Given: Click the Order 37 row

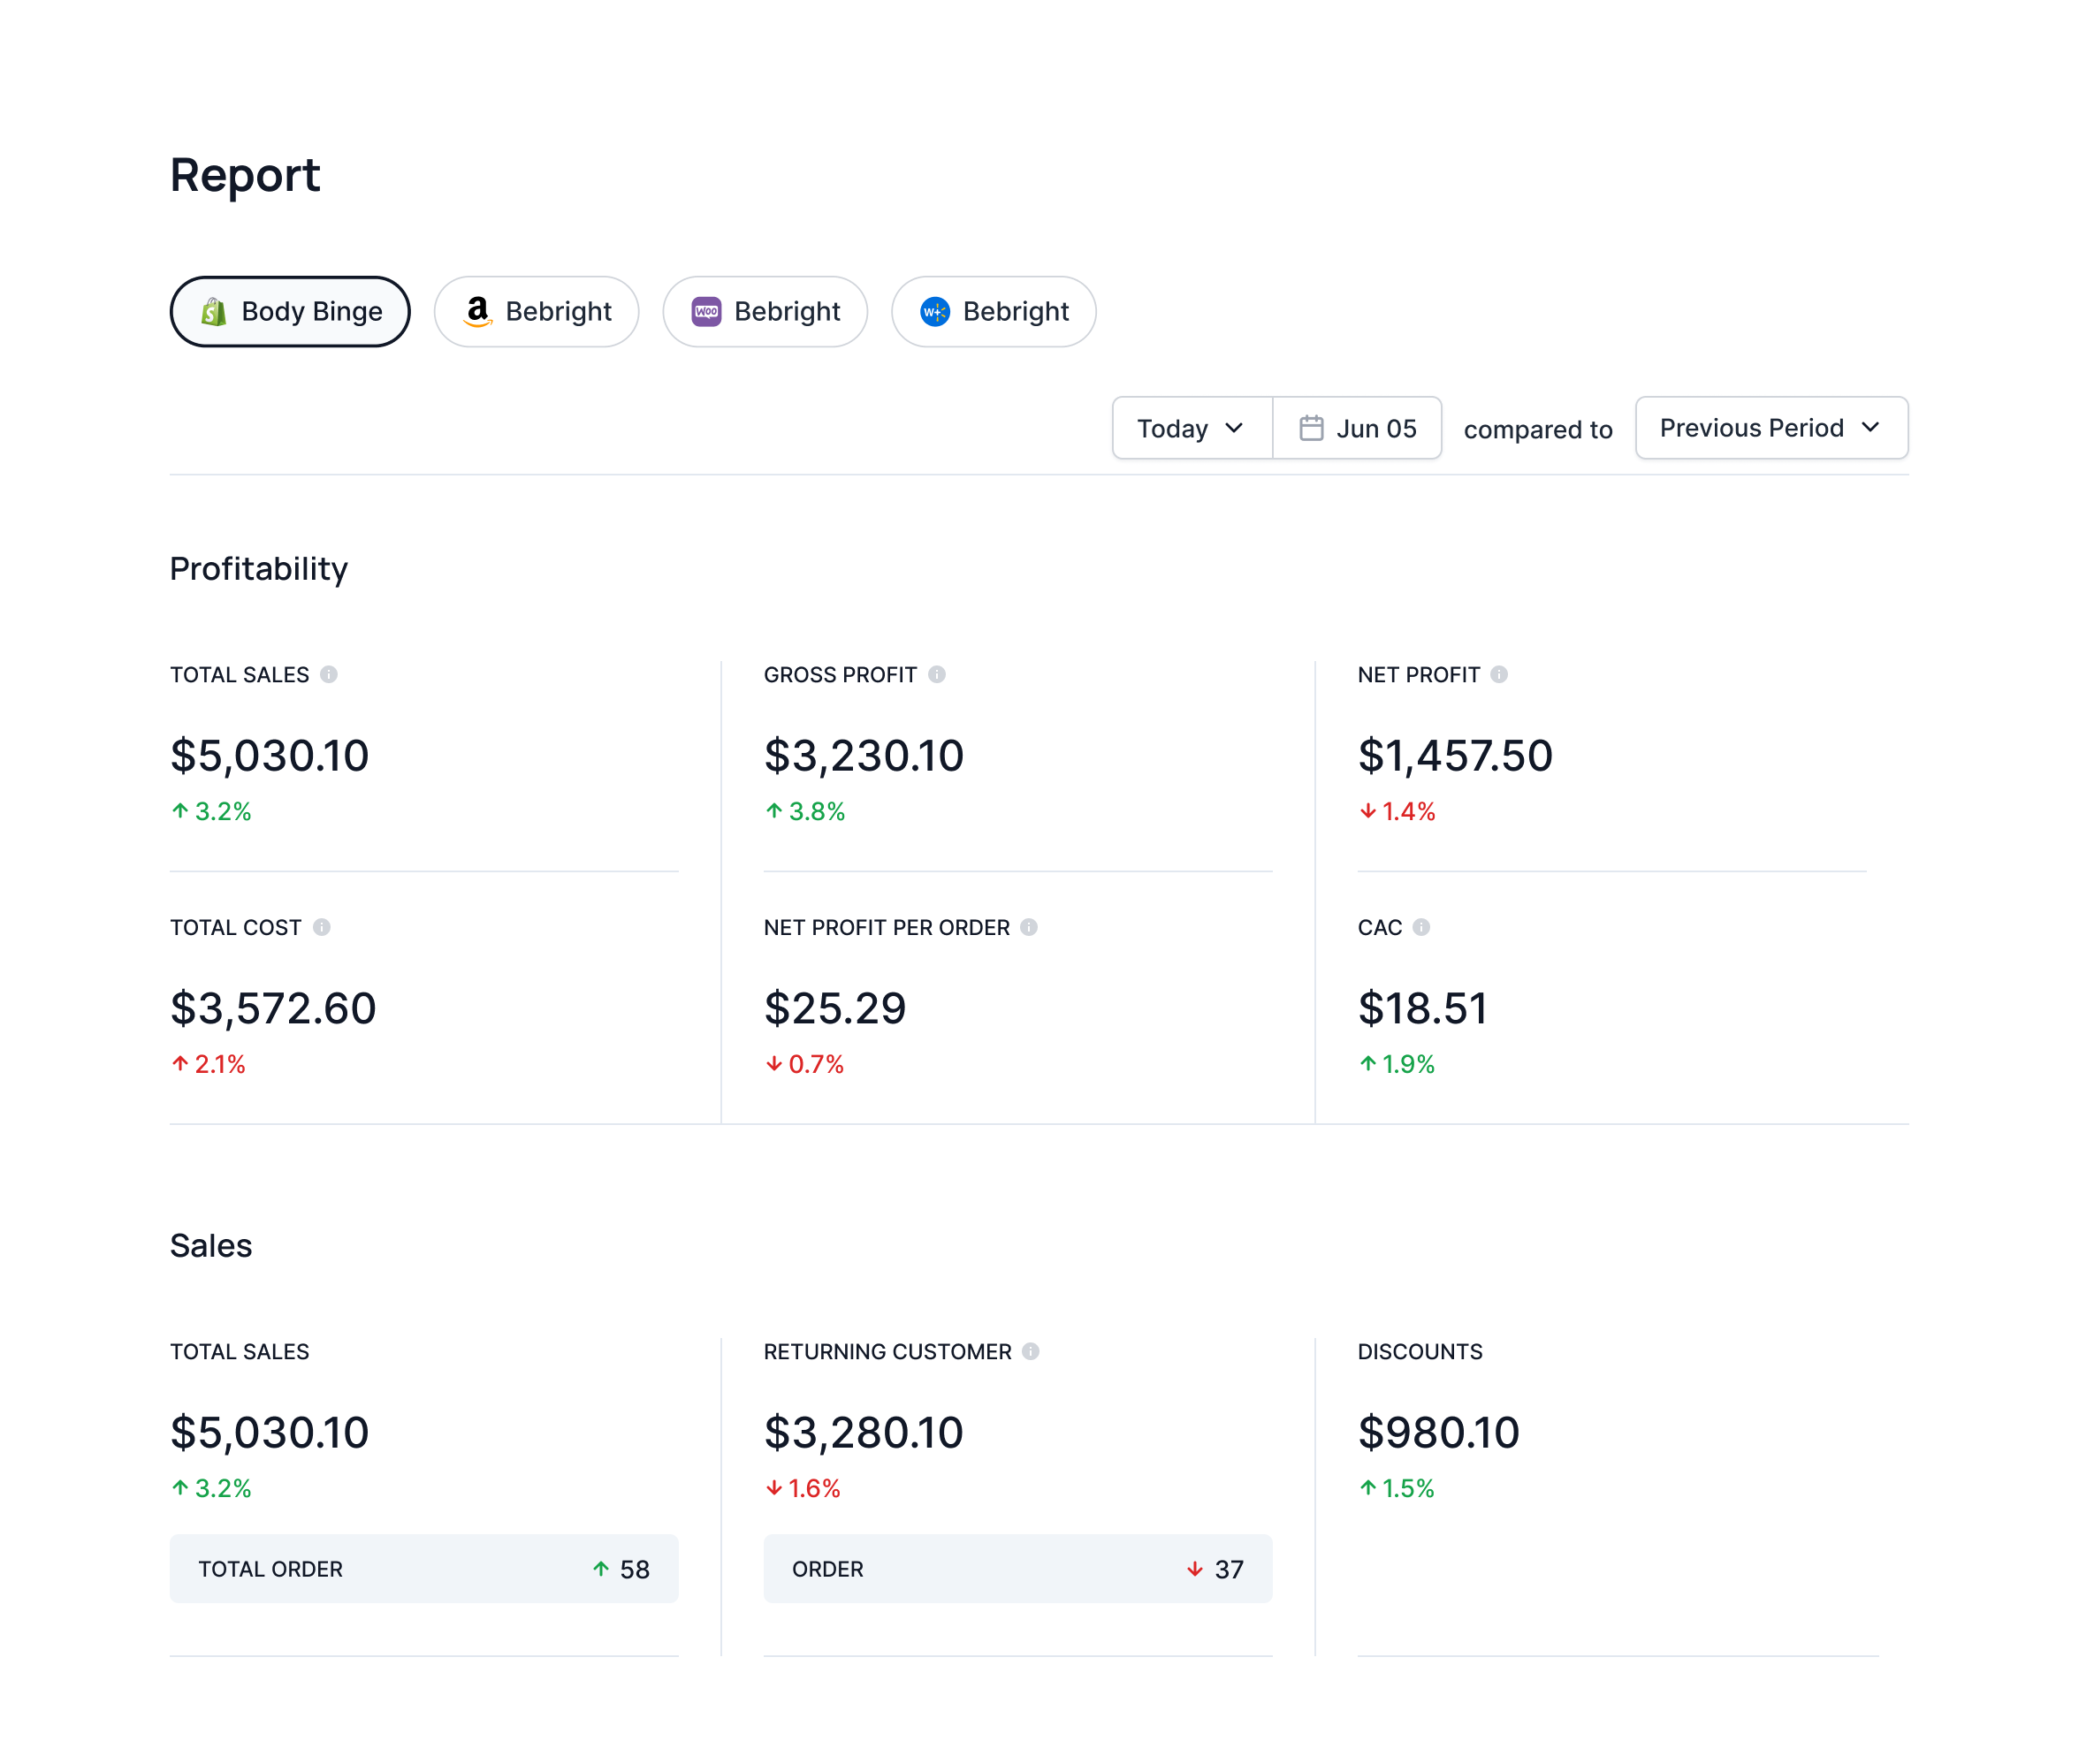Looking at the screenshot, I should 1017,1568.
